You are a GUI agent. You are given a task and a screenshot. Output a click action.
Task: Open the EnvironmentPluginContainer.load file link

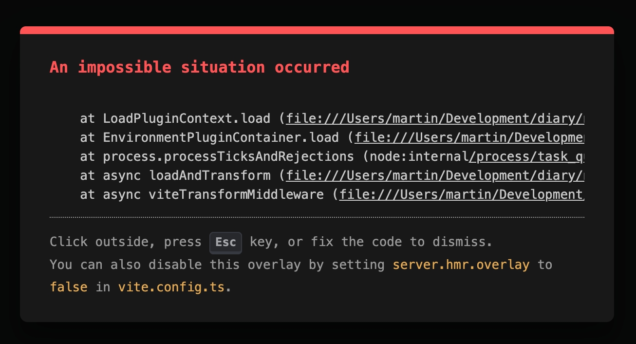pos(468,137)
